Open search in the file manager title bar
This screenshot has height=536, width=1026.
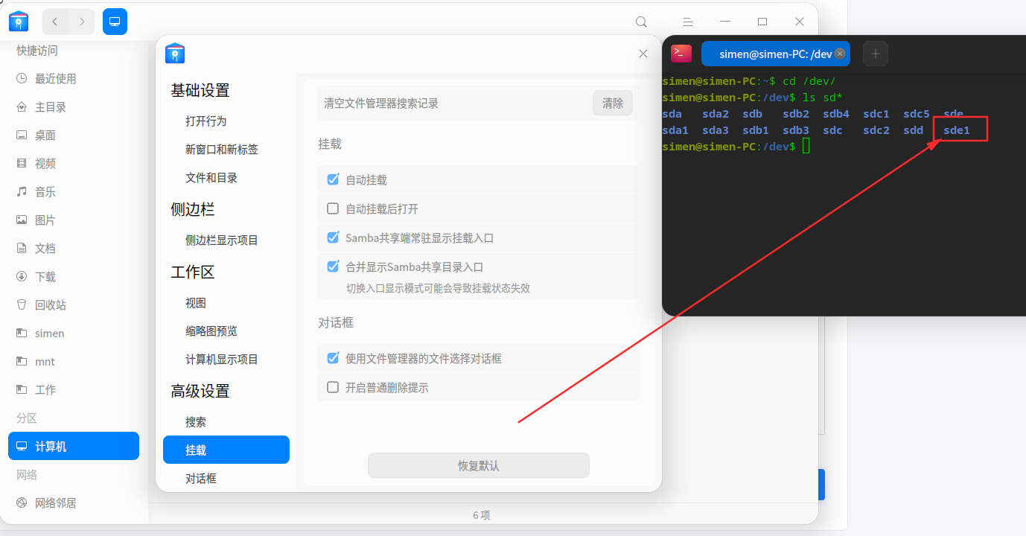pos(641,22)
